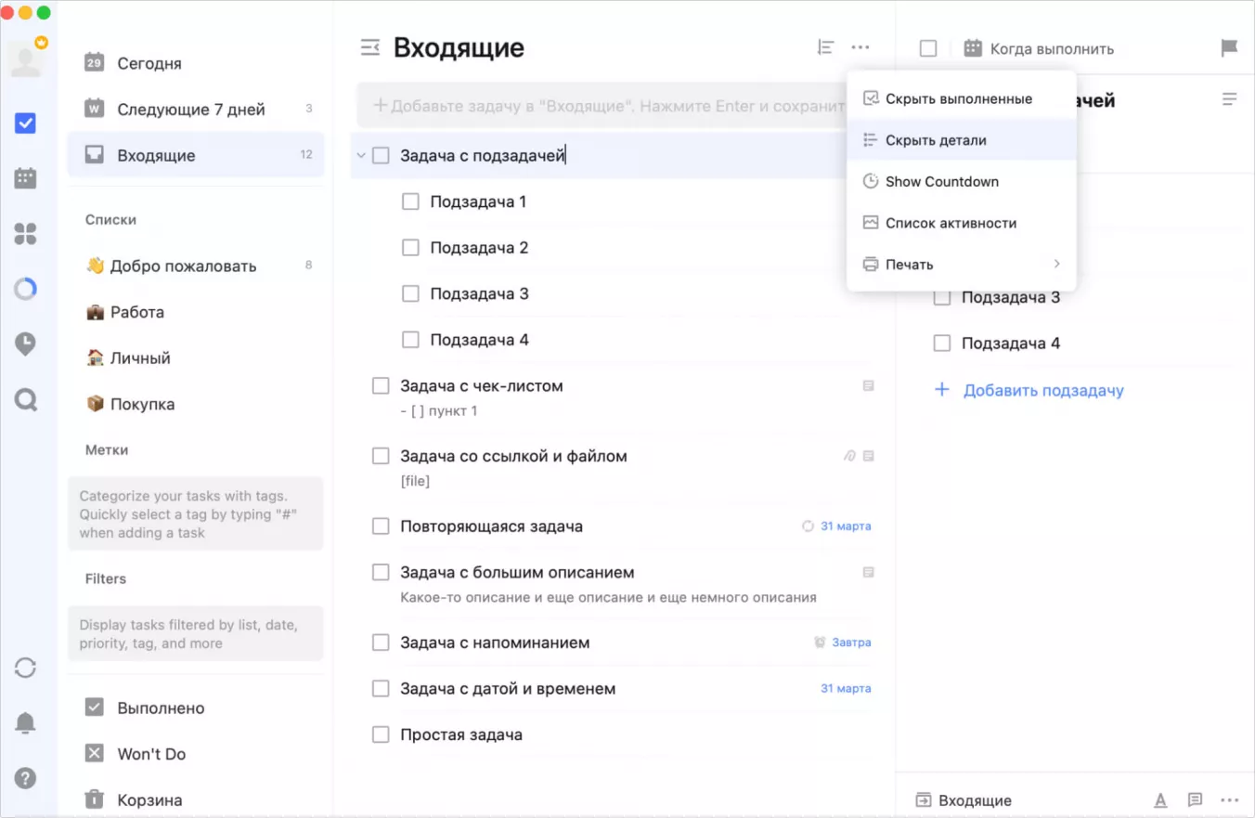Tick the task checkbox in detail panel header
This screenshot has height=818, width=1255.
(928, 48)
